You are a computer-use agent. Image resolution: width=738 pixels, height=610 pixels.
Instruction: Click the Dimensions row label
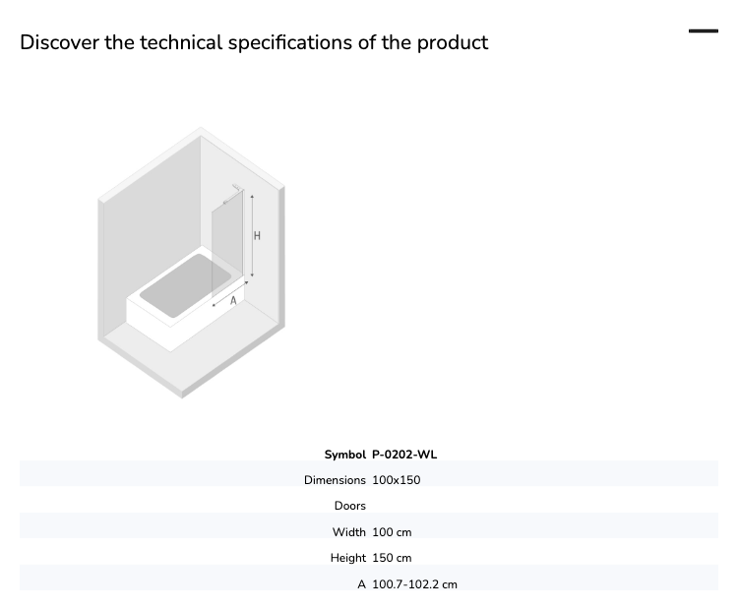335,480
